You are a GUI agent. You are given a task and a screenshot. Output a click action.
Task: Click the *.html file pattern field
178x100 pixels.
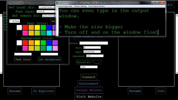coord(89,67)
